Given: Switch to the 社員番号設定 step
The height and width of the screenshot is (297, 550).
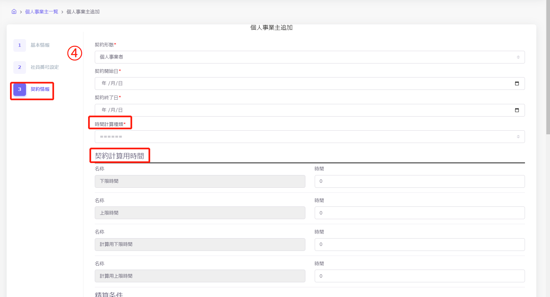Looking at the screenshot, I should (x=45, y=67).
